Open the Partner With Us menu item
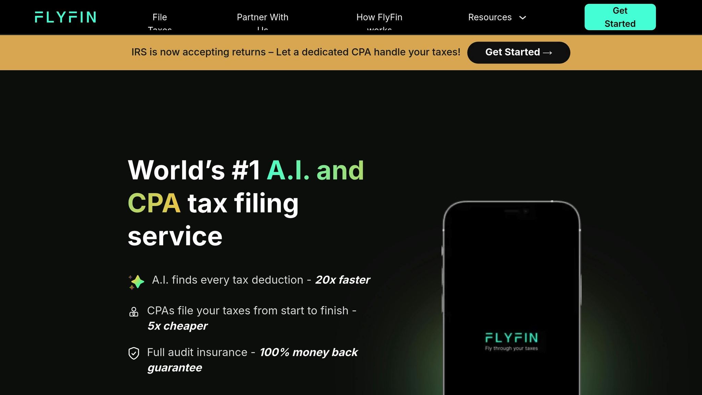The height and width of the screenshot is (395, 702). tap(263, 21)
